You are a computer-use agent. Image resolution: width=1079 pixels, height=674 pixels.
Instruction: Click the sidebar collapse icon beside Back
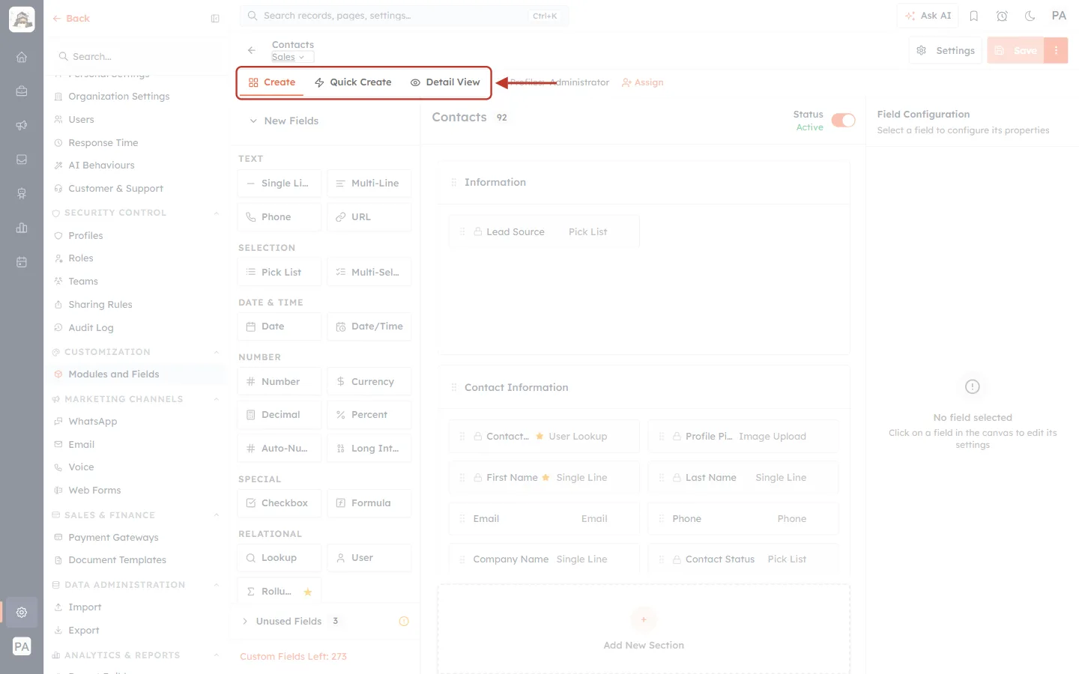pyautogui.click(x=215, y=19)
